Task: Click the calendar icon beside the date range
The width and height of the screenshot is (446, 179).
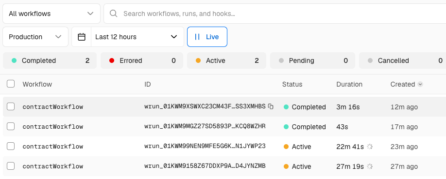Action: (x=82, y=37)
